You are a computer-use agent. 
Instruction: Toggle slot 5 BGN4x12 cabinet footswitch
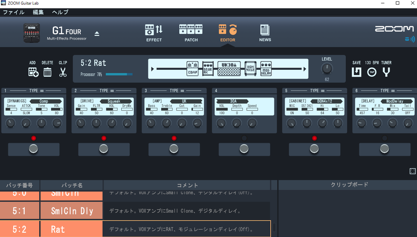click(x=314, y=149)
